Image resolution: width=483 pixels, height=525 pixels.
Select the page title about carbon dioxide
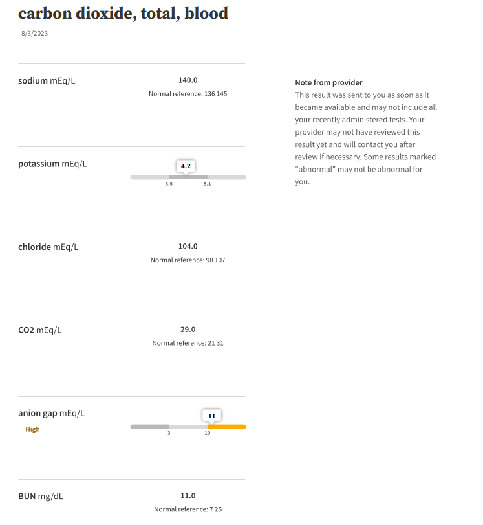(123, 13)
